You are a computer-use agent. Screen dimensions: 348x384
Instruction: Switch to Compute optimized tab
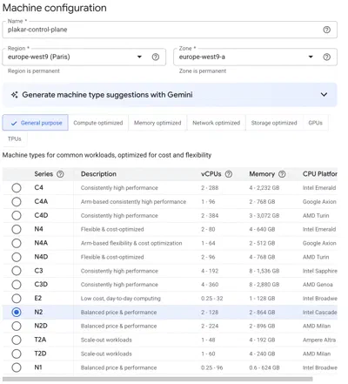point(98,123)
